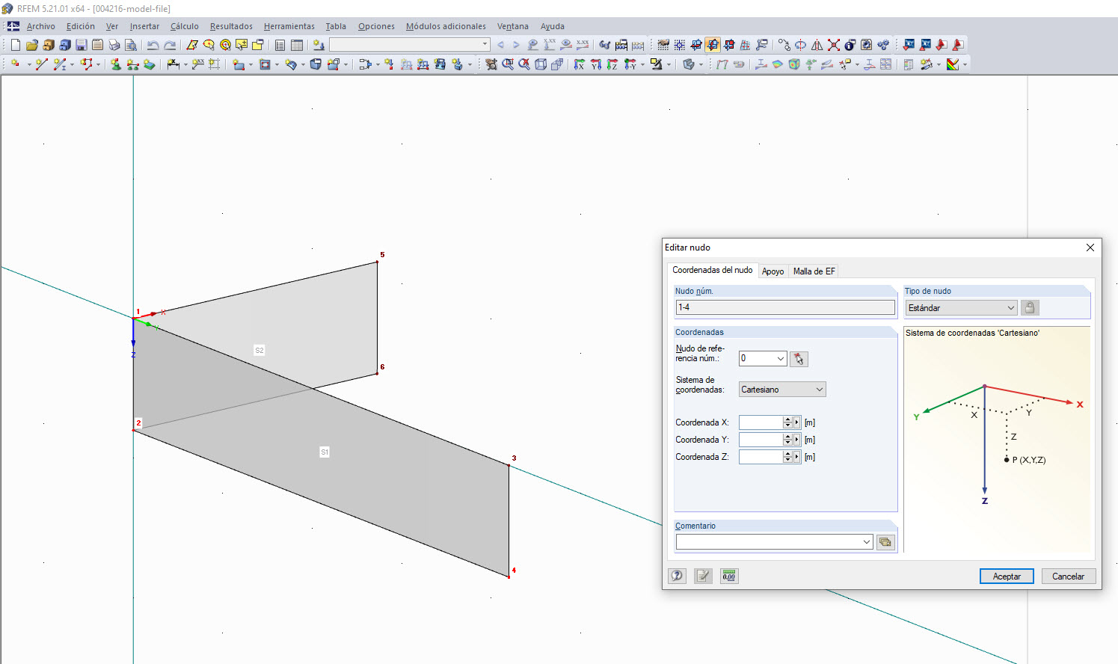Expand the arrow next to Coordenada X field

pos(797,422)
